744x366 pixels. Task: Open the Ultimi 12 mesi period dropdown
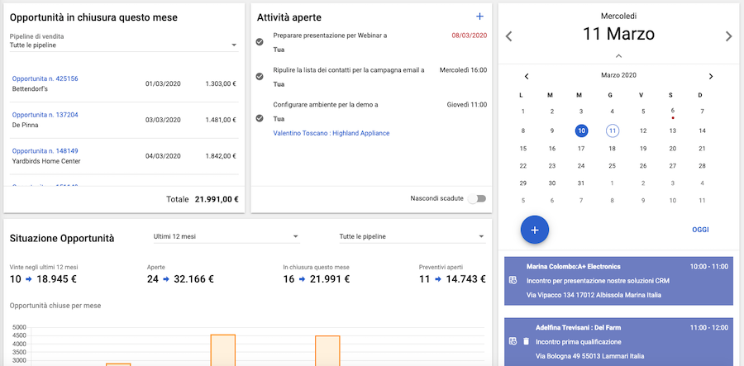pyautogui.click(x=227, y=236)
